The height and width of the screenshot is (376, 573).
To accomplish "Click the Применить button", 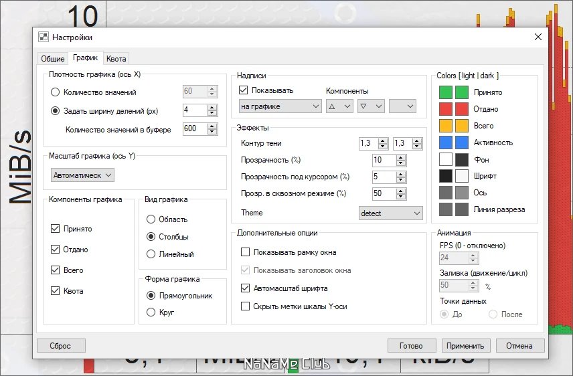I will tap(465, 346).
